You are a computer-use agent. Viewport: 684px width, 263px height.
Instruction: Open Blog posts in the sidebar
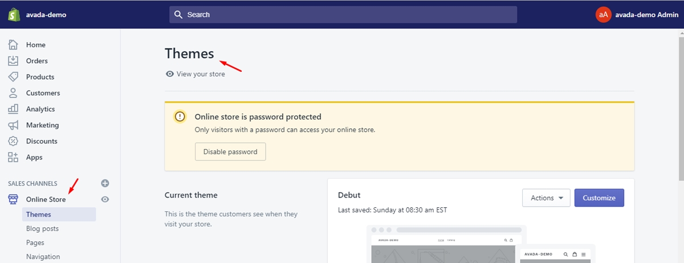click(42, 228)
